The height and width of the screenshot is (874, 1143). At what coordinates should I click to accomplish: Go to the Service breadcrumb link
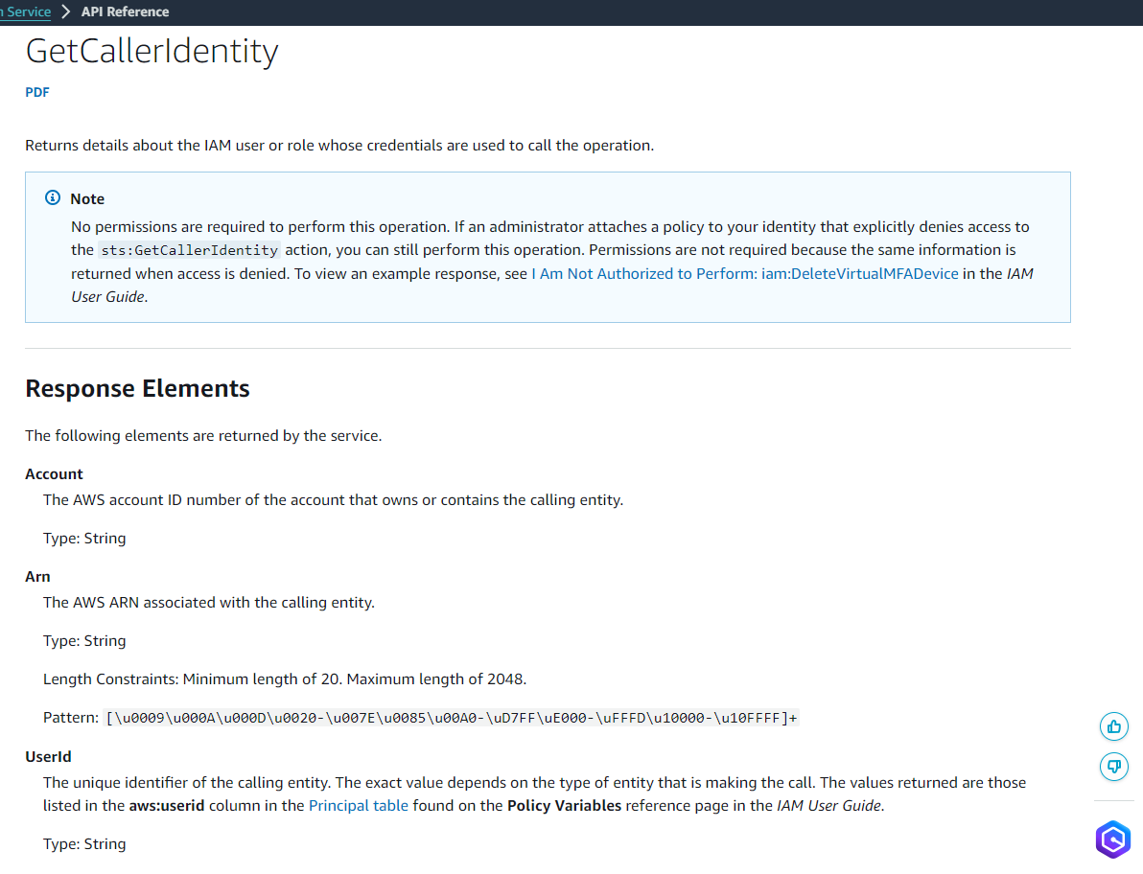click(26, 12)
